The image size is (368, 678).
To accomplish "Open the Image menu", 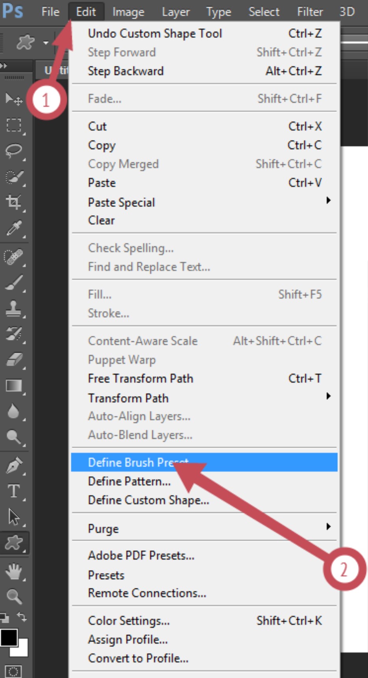I will (x=128, y=12).
